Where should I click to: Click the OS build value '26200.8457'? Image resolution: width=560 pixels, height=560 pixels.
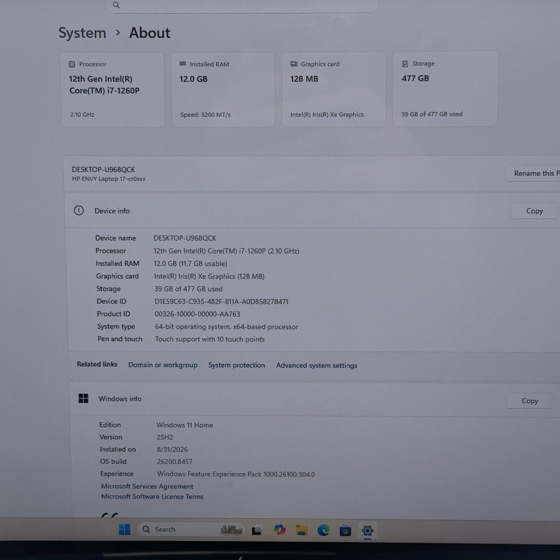coord(175,462)
